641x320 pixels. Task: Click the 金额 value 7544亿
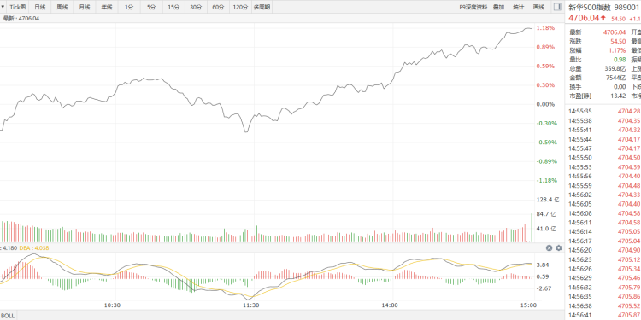click(x=616, y=78)
